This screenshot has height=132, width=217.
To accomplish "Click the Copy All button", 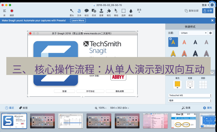I will point(191,11).
